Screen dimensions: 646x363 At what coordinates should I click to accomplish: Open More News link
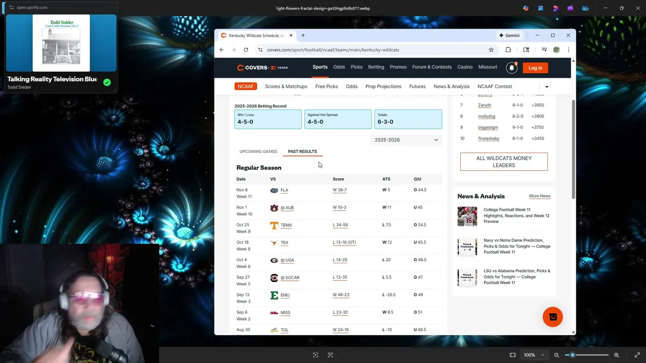pos(540,196)
